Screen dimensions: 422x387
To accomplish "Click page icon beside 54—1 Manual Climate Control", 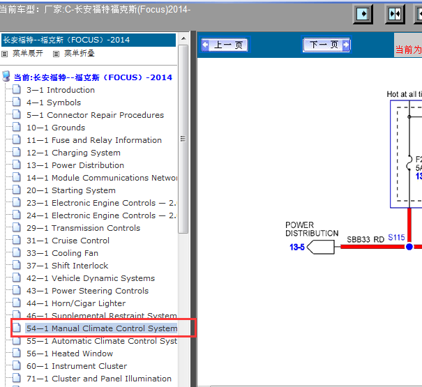I will pos(17,328).
